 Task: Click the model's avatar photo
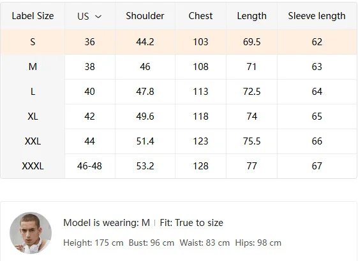pos(31,233)
